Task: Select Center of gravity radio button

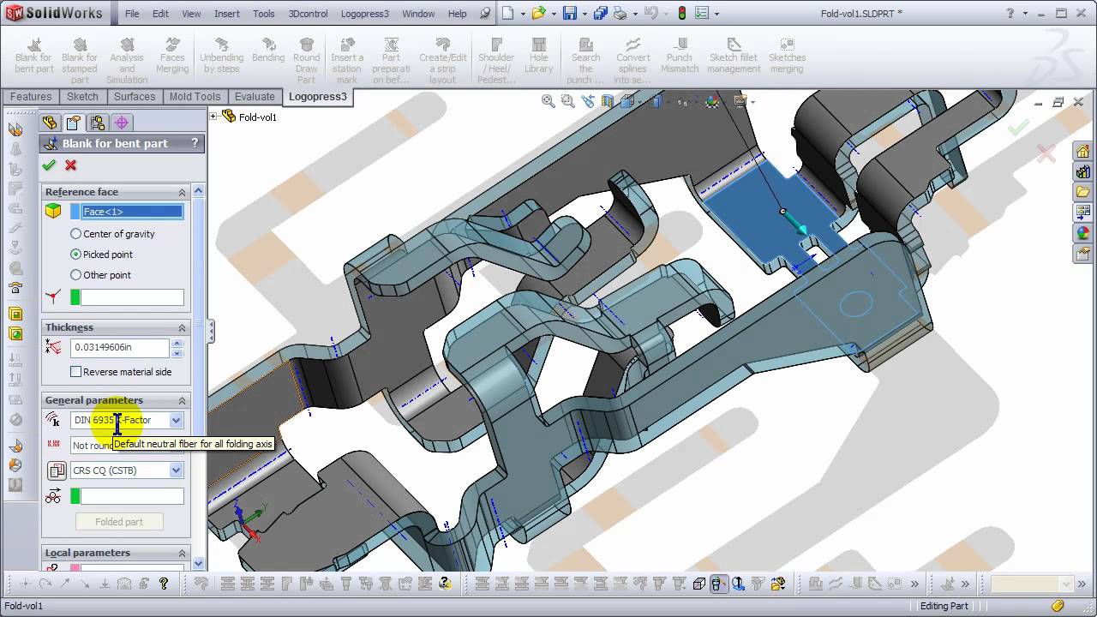Action: click(x=75, y=234)
